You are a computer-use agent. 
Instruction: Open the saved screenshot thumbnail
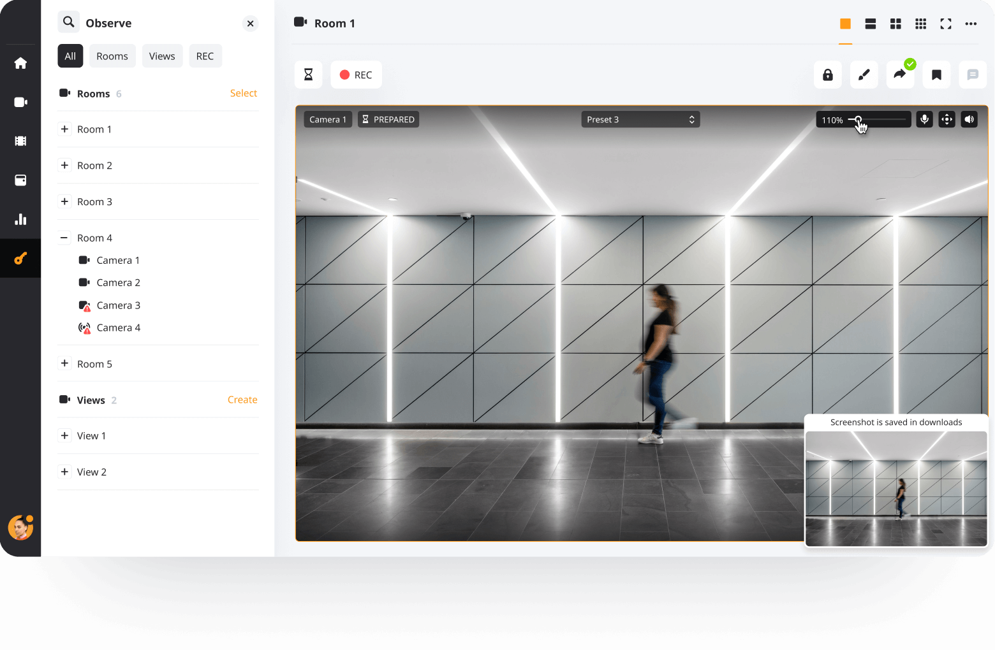pyautogui.click(x=896, y=489)
